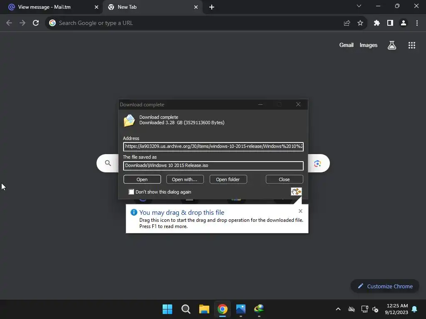Click the Chrome taskbar icon
This screenshot has height=319, width=426.
tap(223, 309)
